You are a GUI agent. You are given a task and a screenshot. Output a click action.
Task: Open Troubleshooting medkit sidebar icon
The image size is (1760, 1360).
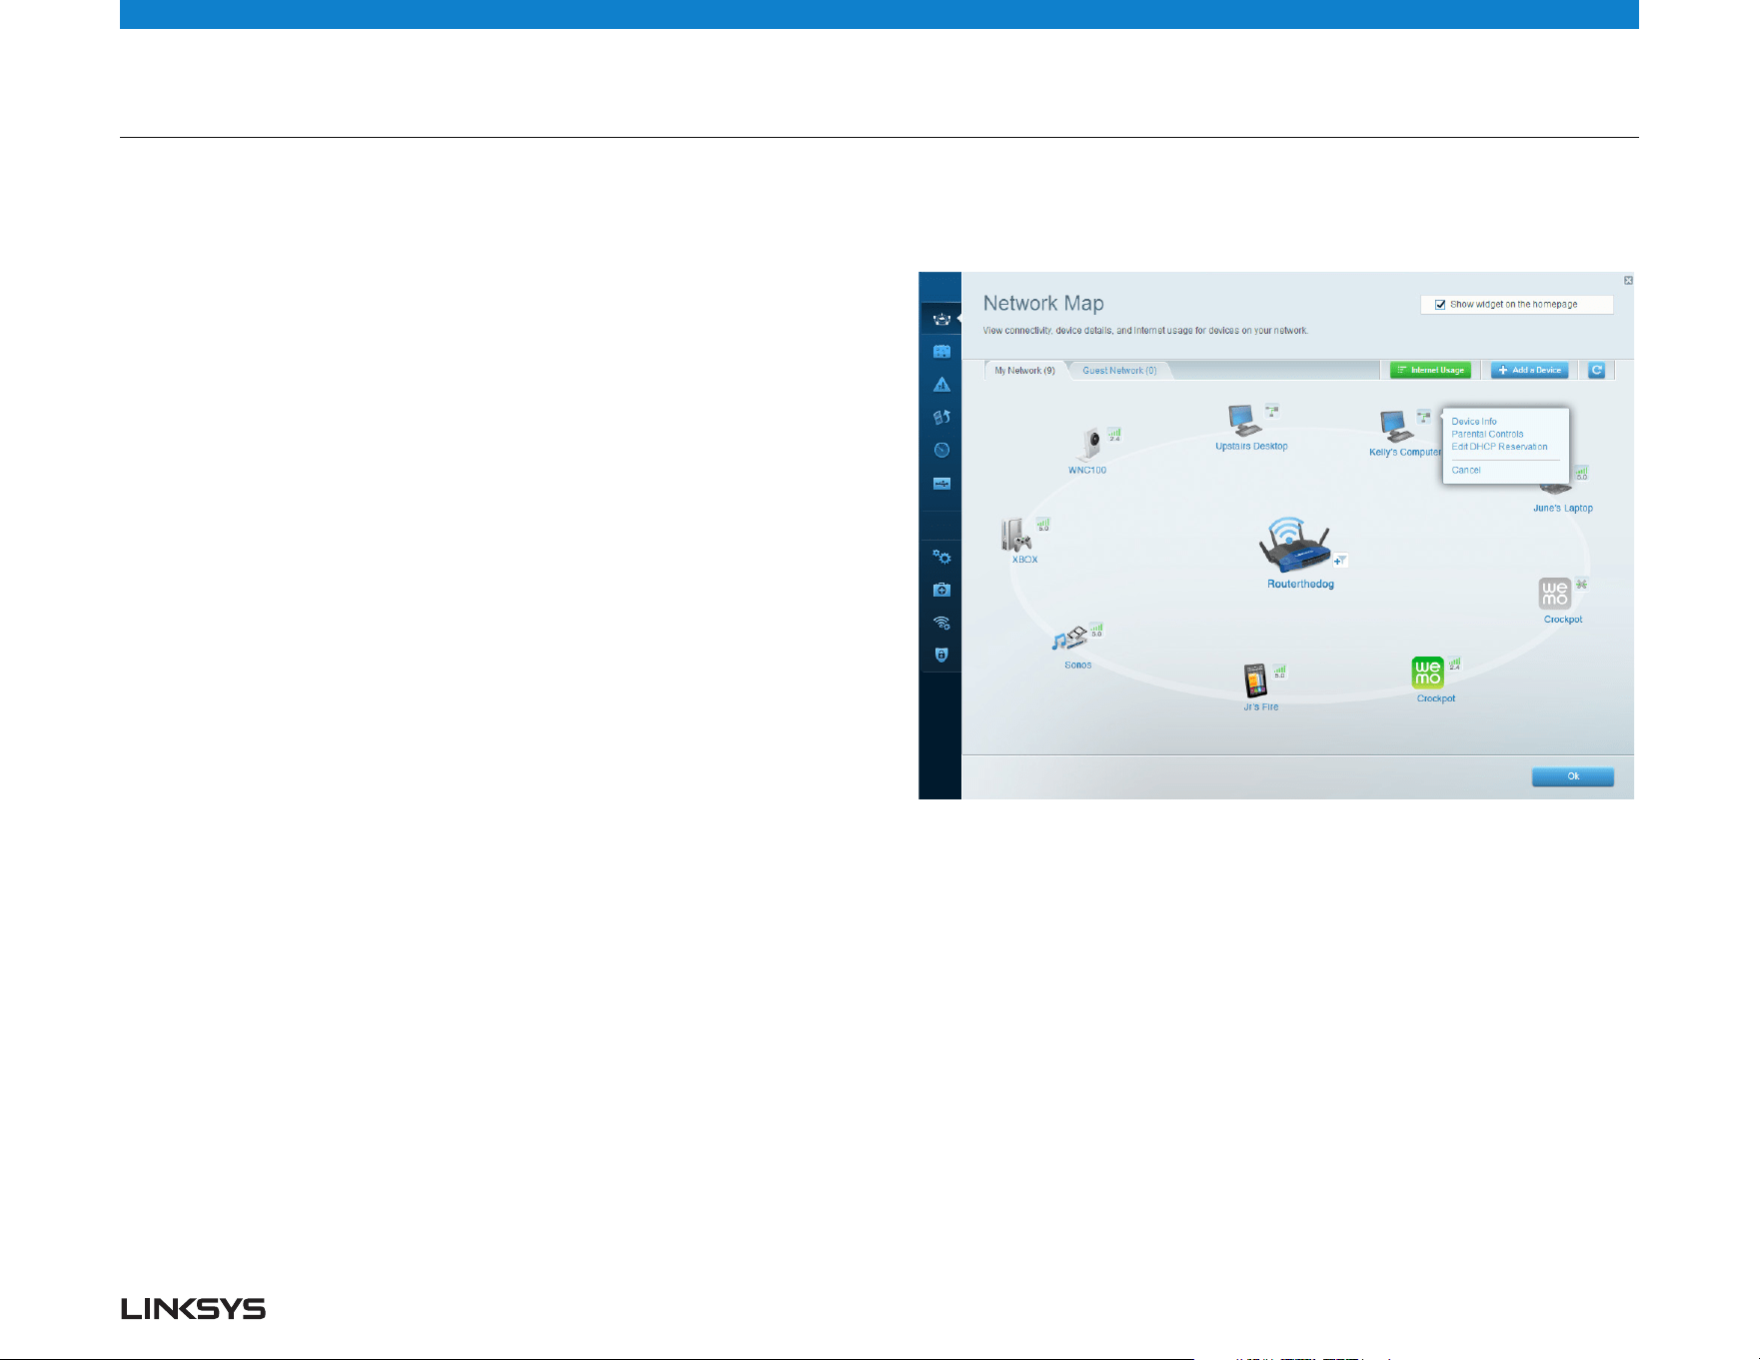[x=940, y=590]
